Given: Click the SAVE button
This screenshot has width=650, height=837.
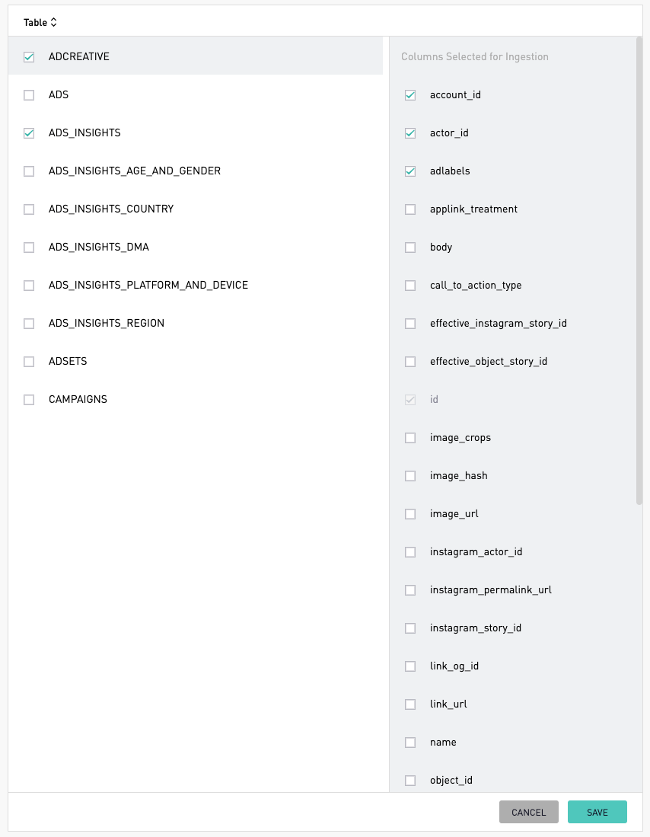Looking at the screenshot, I should [x=597, y=812].
